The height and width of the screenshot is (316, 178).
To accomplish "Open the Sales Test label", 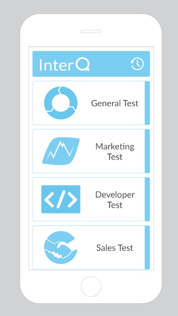I will point(115,248).
